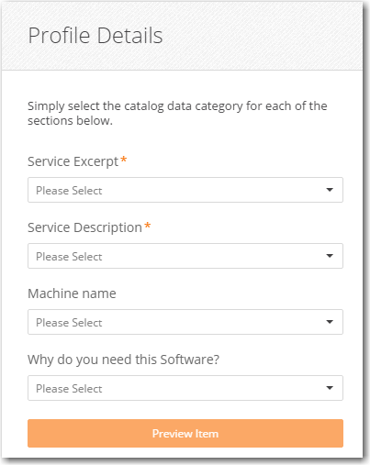The height and width of the screenshot is (465, 370).
Task: Open the Service Excerpt dropdown field
Action: click(185, 190)
